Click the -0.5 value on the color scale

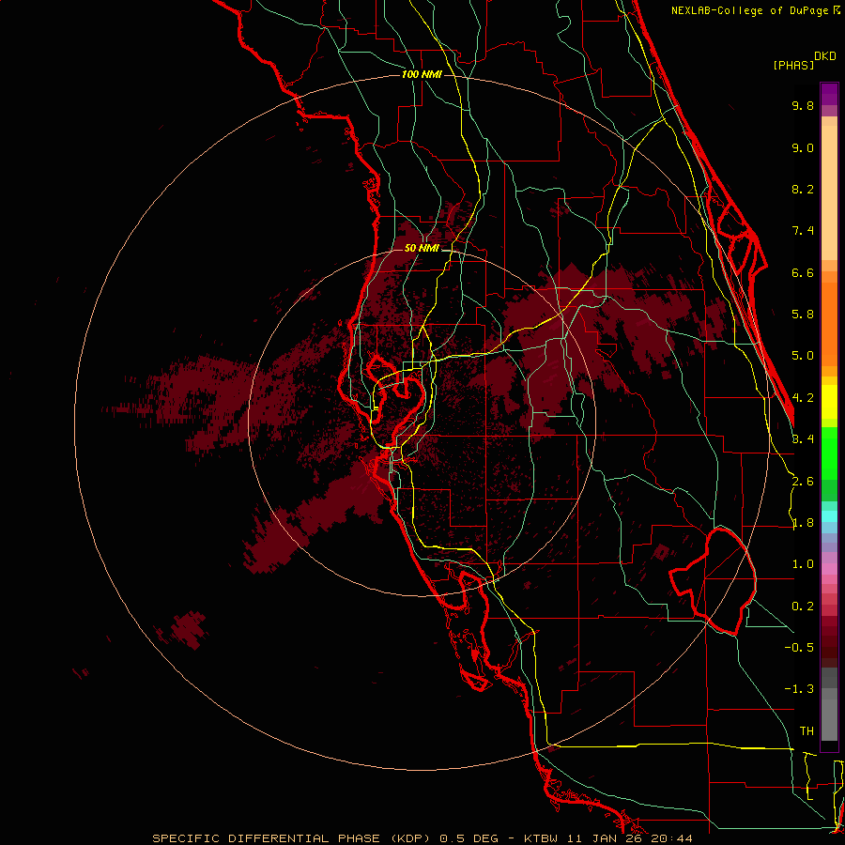pos(799,648)
